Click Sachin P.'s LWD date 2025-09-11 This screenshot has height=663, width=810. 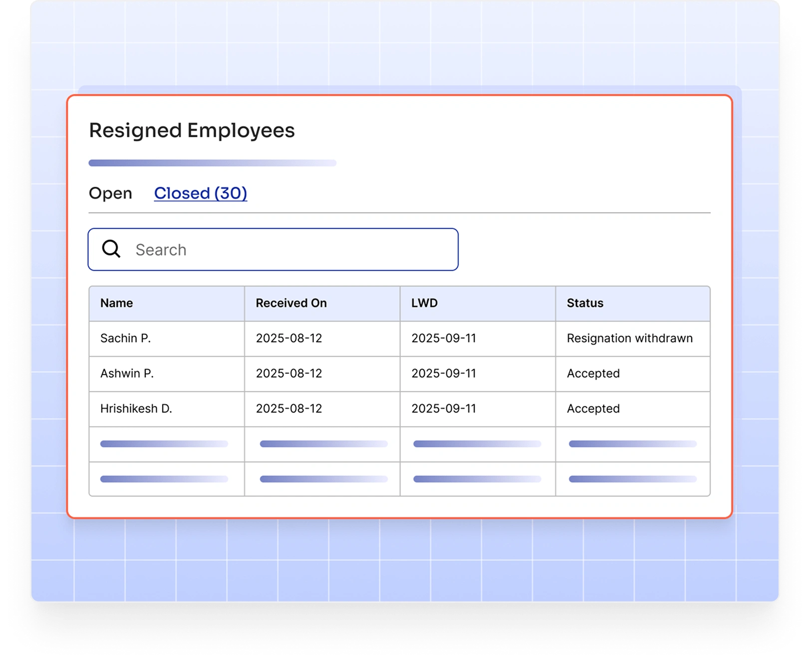tap(443, 338)
